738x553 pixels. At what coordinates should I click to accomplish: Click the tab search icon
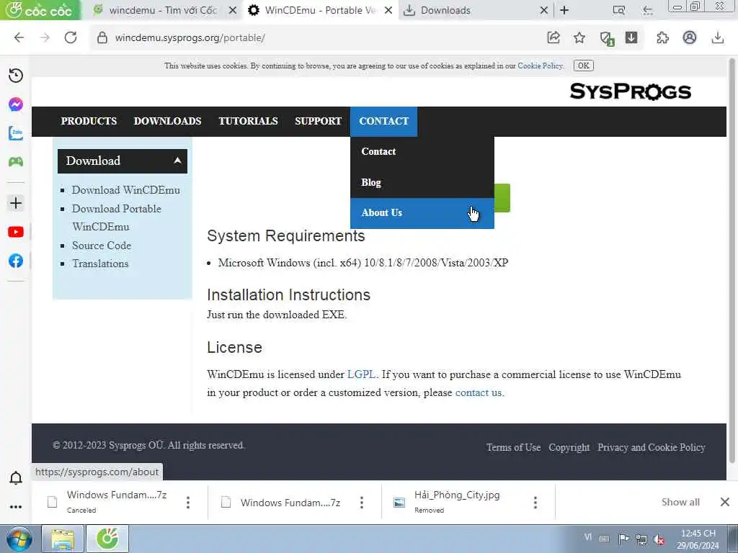[619, 10]
